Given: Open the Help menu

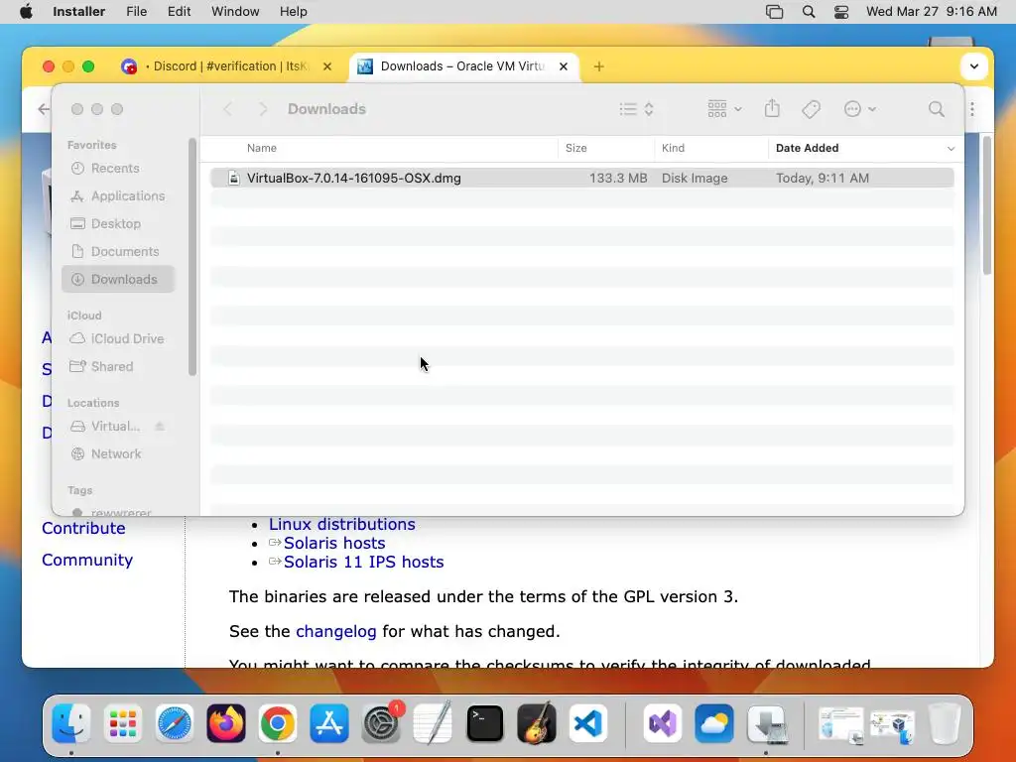Looking at the screenshot, I should tap(293, 12).
